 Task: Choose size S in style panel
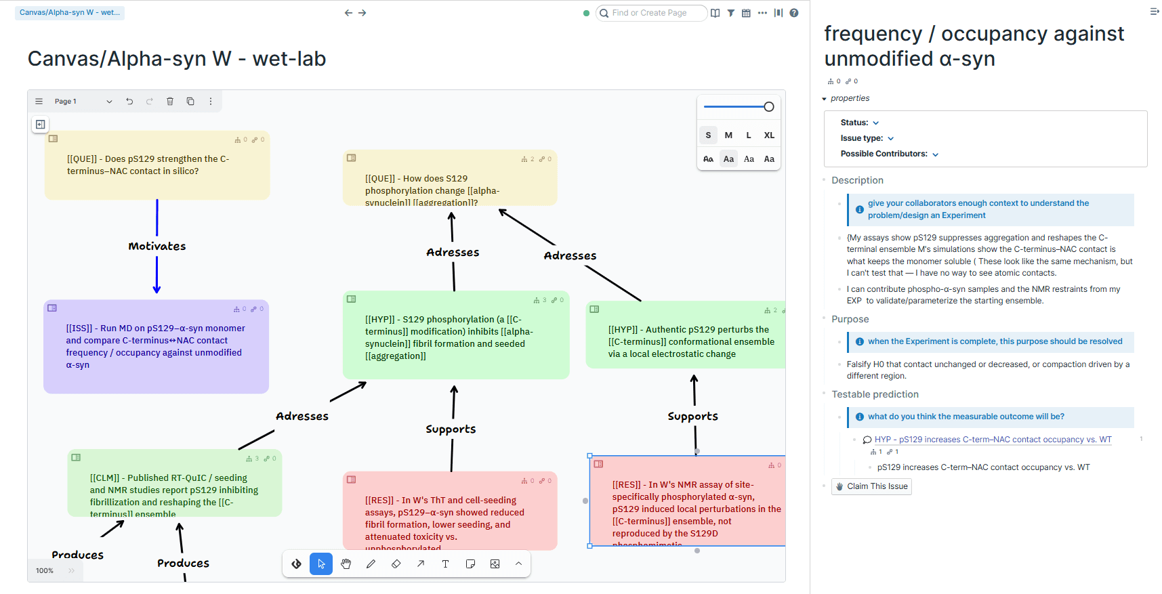point(708,135)
